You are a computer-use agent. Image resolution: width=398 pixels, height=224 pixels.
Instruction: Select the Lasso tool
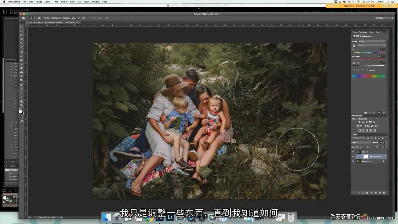coord(21,35)
